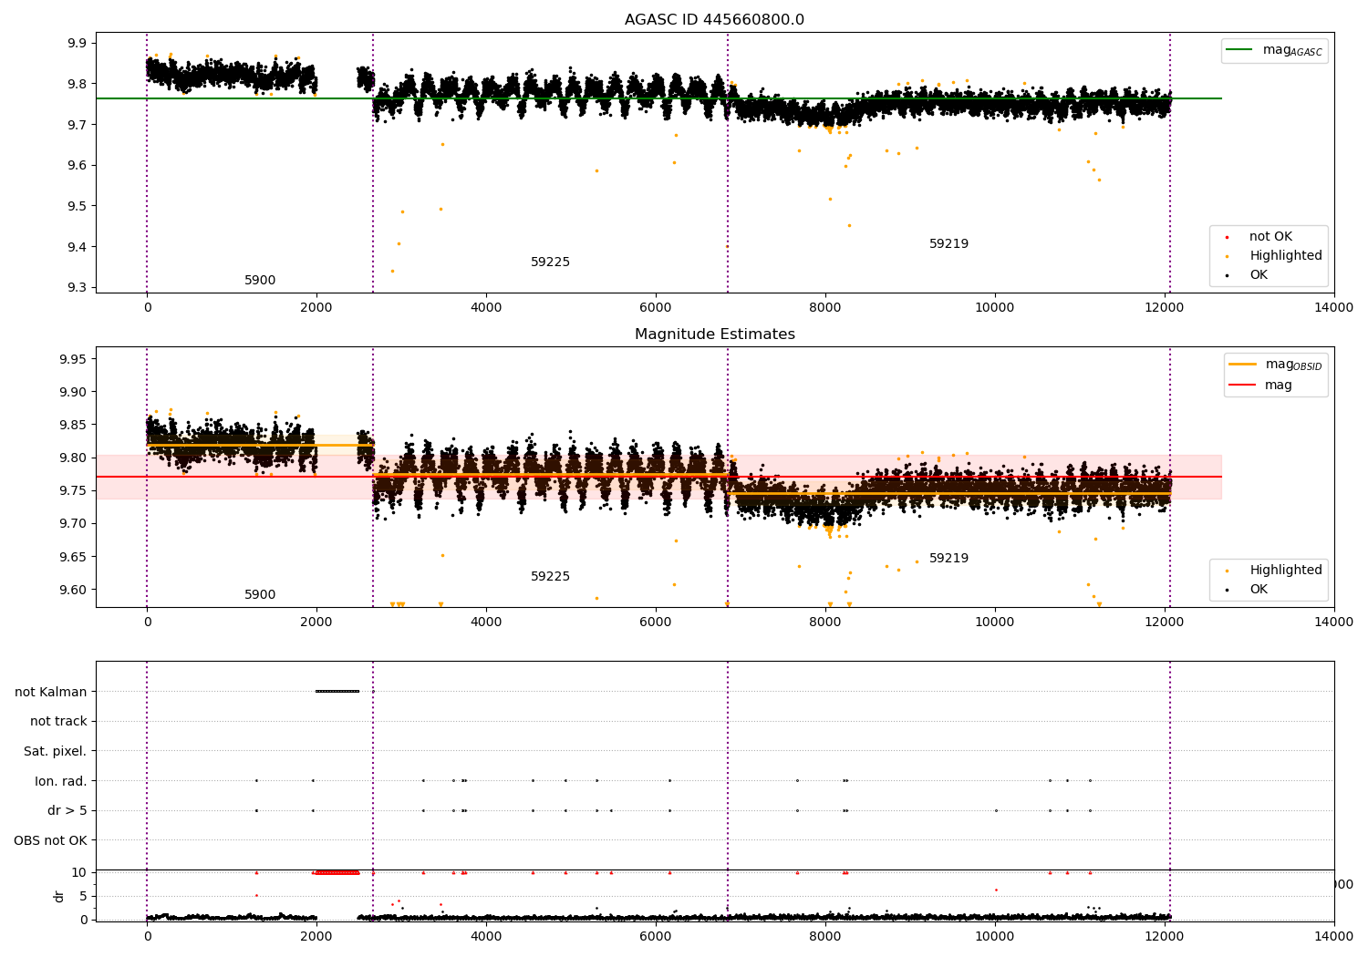Screen dimensions: 1368x957
Task: Click the '59219' annotation in the middle plot
Action: tap(948, 559)
